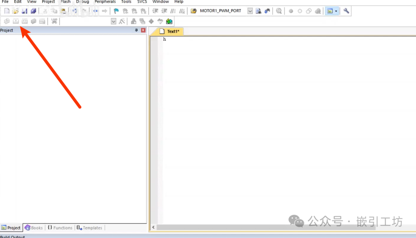Click the Build target icon
Viewport: 416px width, 238px height.
click(x=15, y=21)
